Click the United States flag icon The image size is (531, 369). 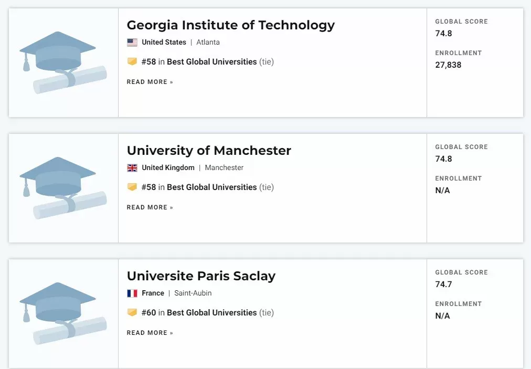click(x=132, y=43)
